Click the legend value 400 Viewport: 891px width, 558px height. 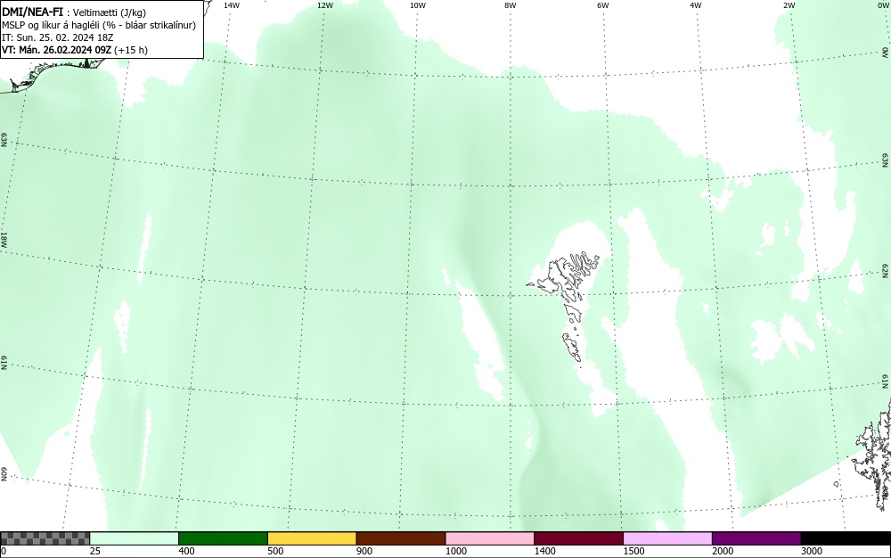(186, 551)
